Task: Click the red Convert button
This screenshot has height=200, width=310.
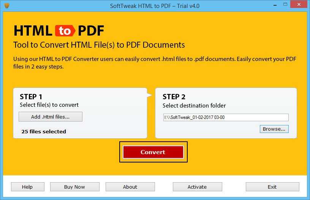Action: [x=153, y=152]
